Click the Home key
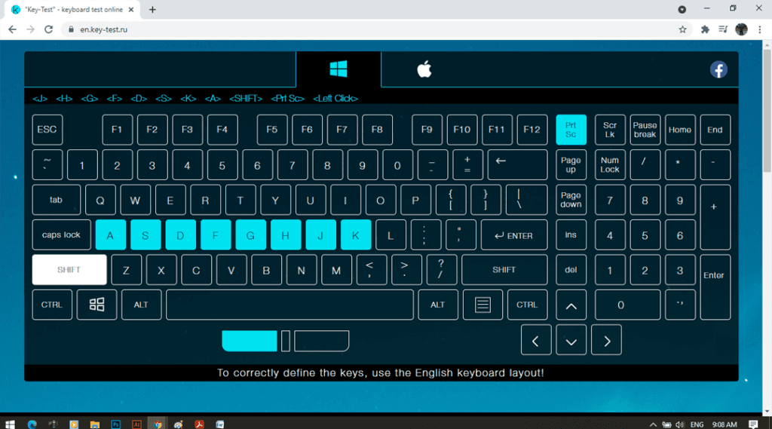The height and width of the screenshot is (429, 772). pos(680,130)
